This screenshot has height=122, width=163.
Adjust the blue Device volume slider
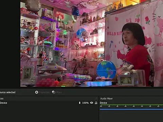tap(131, 109)
